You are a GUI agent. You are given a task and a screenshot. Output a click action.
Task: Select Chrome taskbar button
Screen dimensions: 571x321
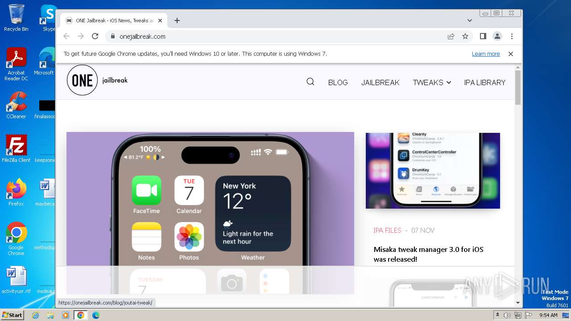click(x=81, y=315)
